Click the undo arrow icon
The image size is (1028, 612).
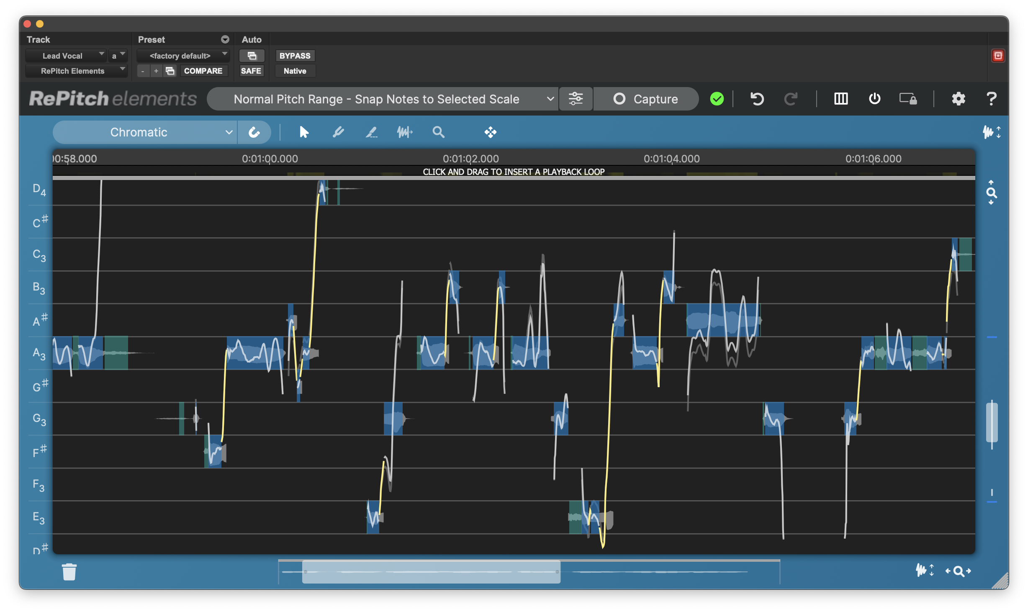(757, 99)
